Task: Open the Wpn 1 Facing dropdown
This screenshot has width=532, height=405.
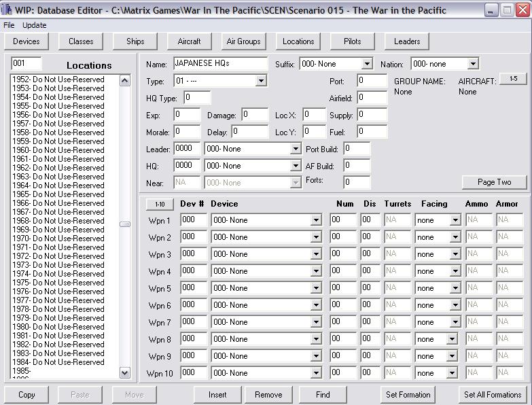Action: pyautogui.click(x=455, y=220)
